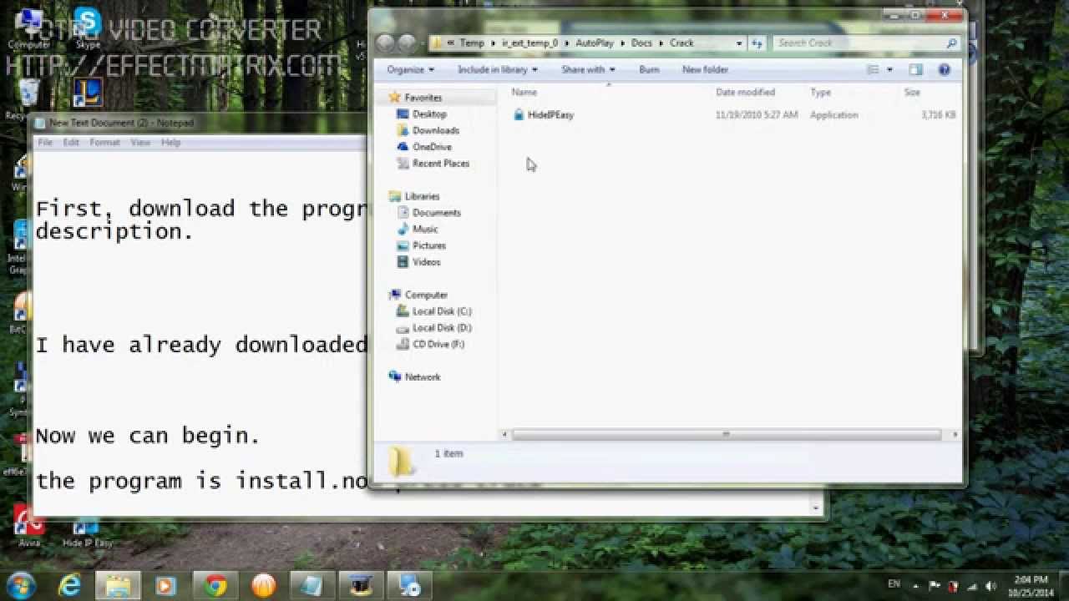Open Notepad Help menu
This screenshot has width=1069, height=601.
pos(170,143)
